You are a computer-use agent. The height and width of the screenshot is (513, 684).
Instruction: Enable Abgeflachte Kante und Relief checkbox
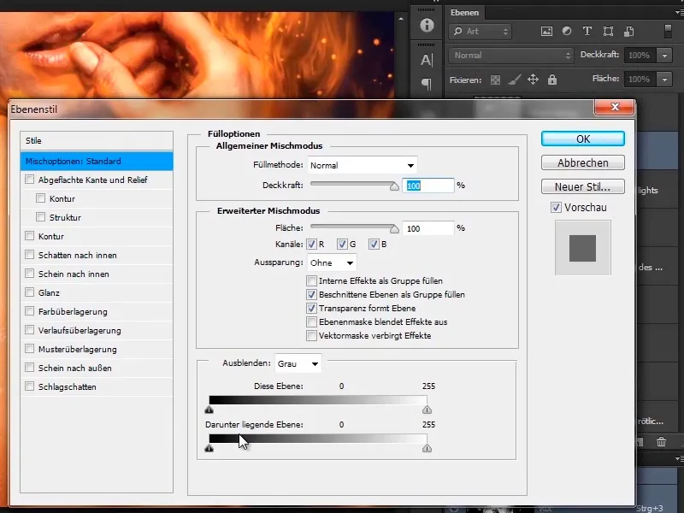(30, 180)
